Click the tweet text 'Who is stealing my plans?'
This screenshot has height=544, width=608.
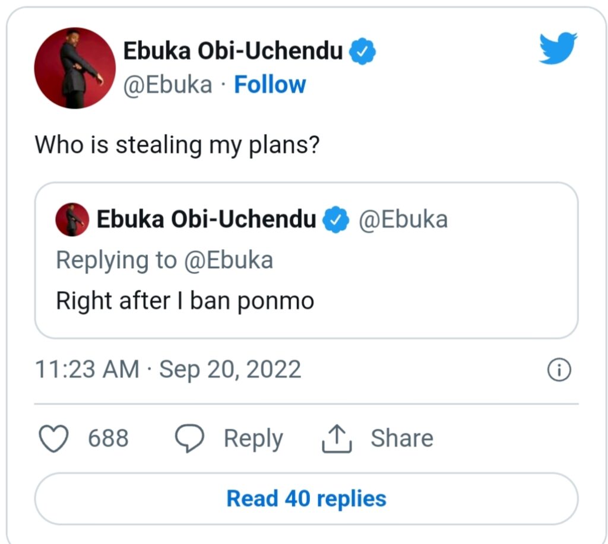[177, 145]
